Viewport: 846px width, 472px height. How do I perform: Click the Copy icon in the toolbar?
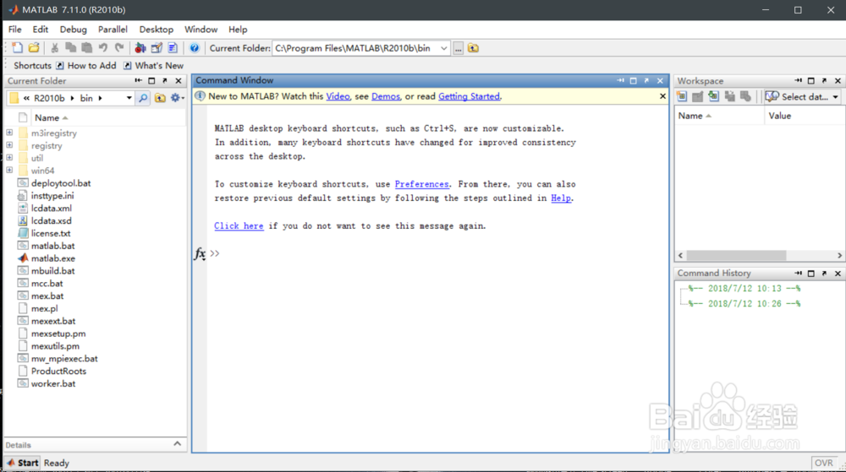point(71,48)
